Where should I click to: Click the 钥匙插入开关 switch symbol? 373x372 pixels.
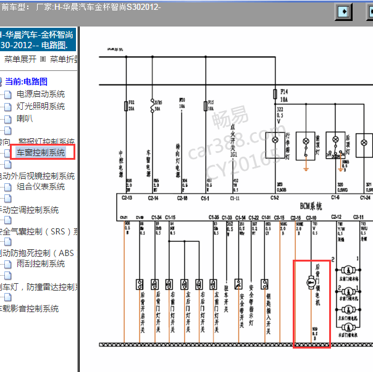[264, 284]
